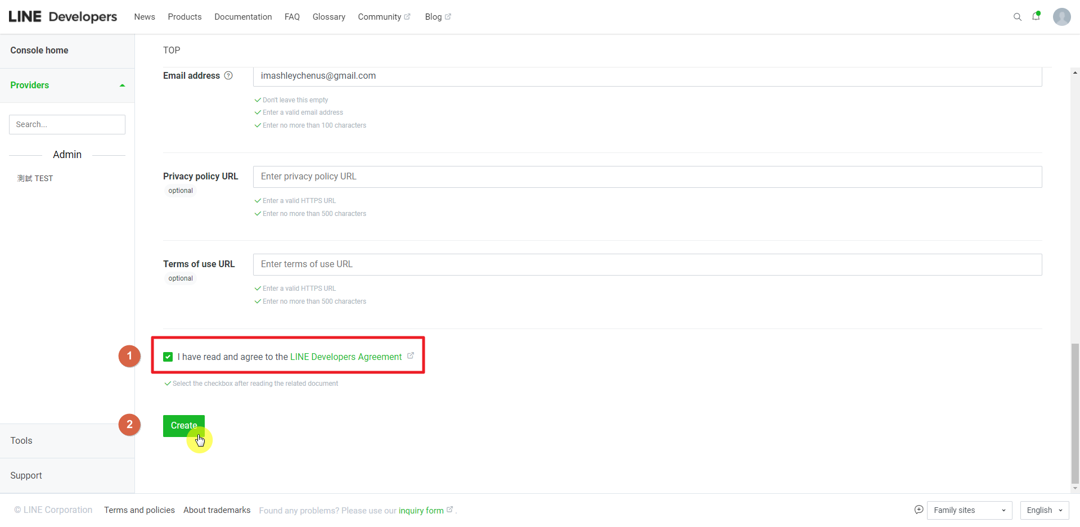The height and width of the screenshot is (527, 1080).
Task: Open the LINE Developers Agreement link
Action: pos(345,357)
